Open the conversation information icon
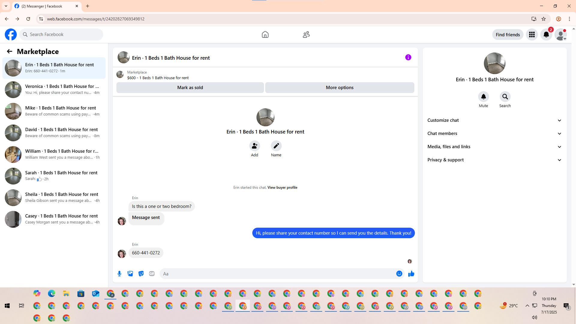Screen dimensions: 576x324 coord(408,57)
